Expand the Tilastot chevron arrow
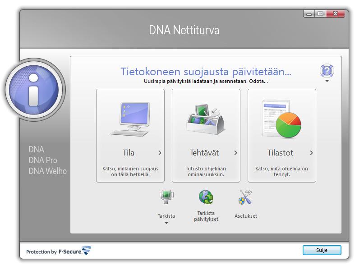 pos(311,153)
